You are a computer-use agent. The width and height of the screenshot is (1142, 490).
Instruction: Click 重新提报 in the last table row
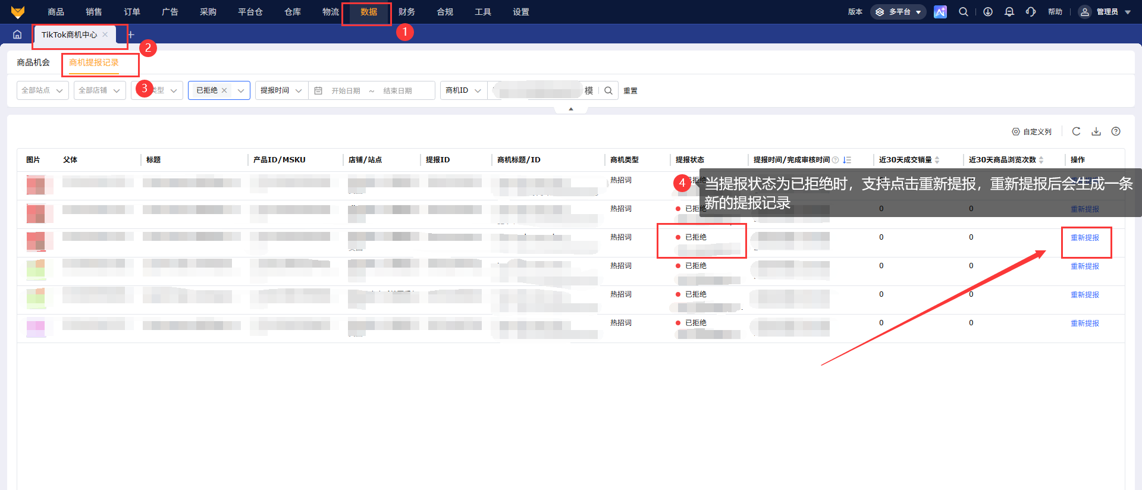tap(1085, 323)
